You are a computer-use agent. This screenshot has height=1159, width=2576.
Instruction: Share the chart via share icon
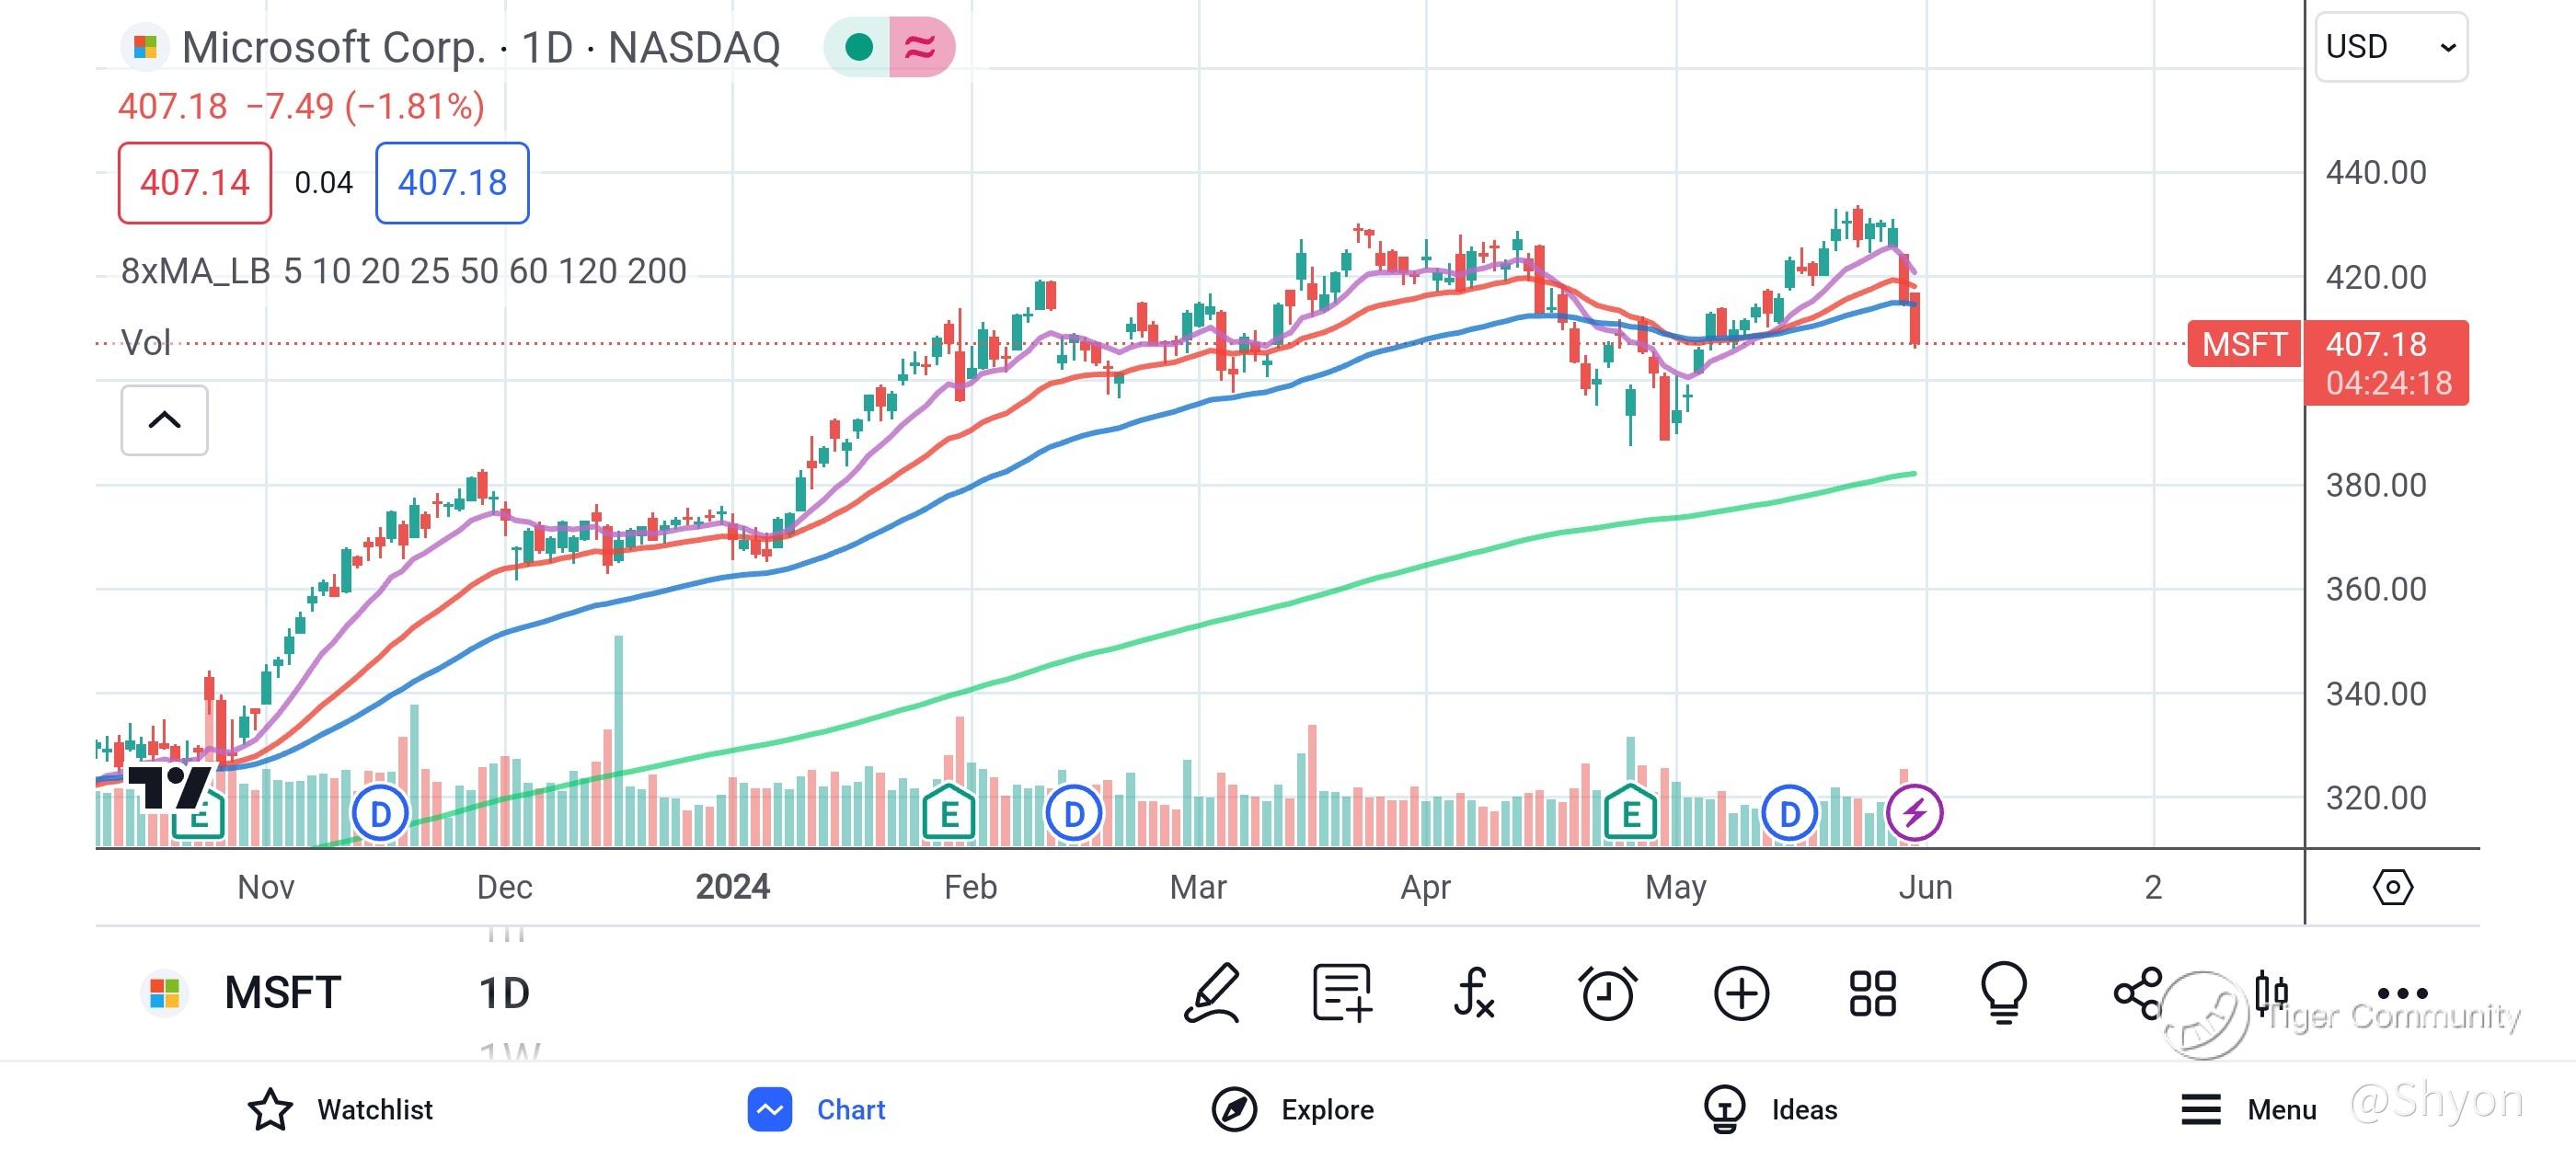(2139, 994)
